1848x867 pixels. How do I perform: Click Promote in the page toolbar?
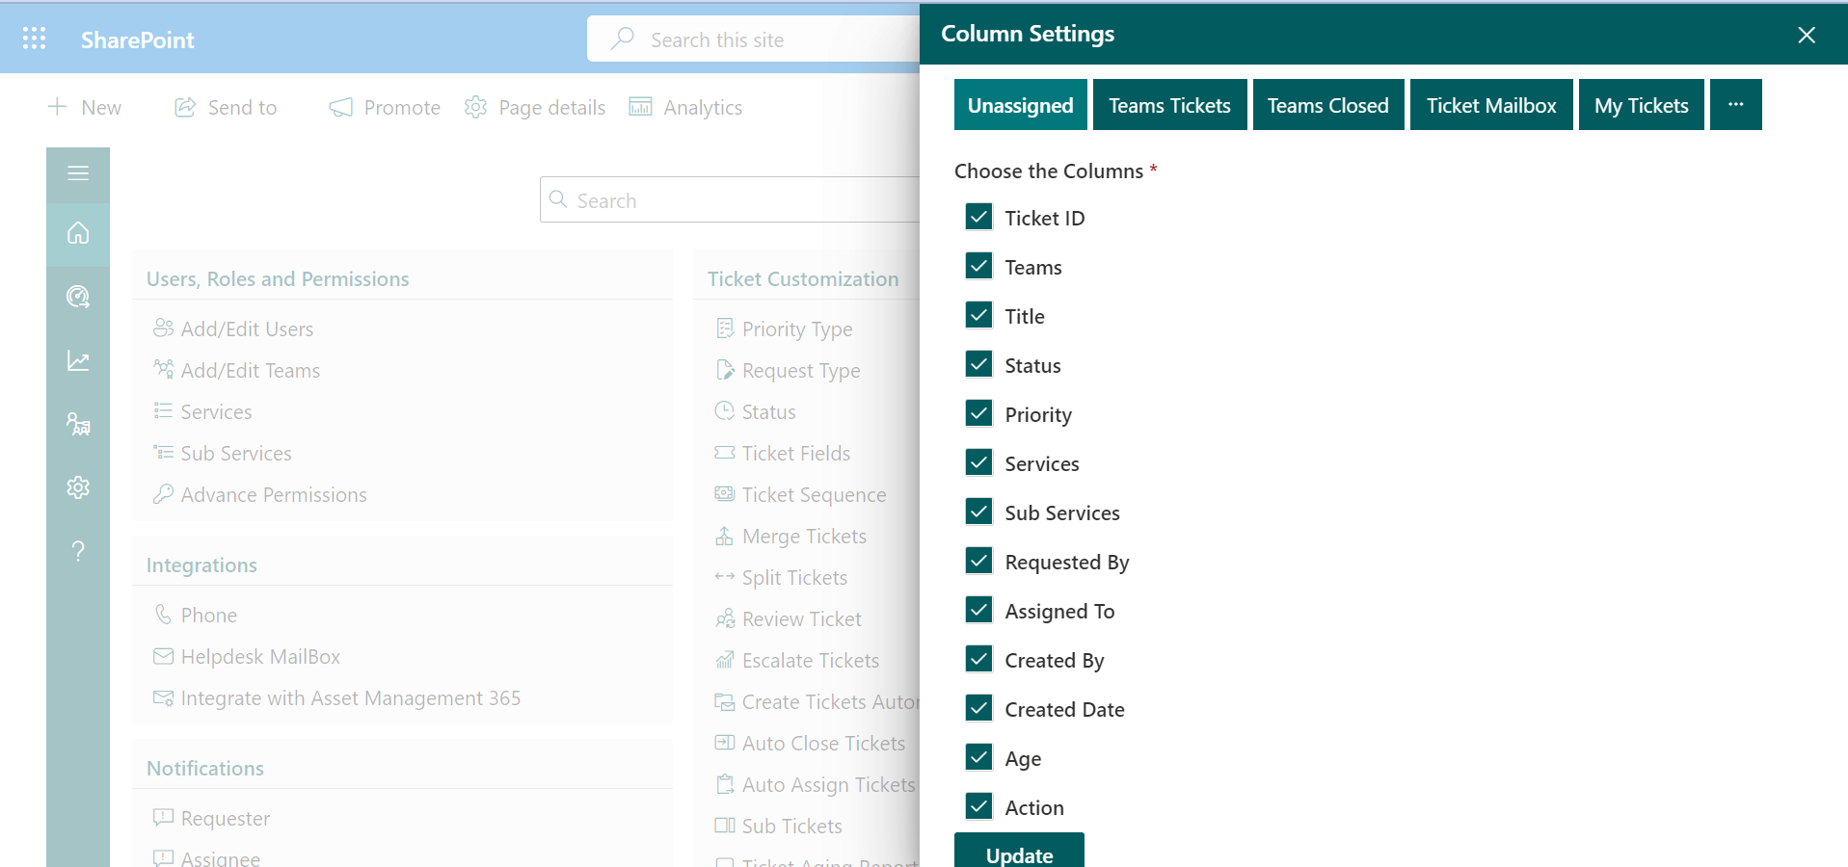coord(385,107)
